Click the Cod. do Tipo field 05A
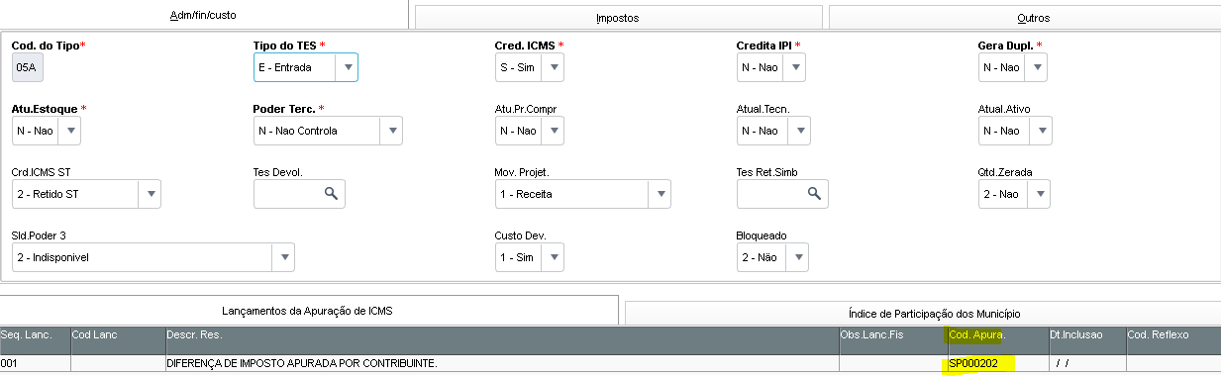 coord(29,67)
